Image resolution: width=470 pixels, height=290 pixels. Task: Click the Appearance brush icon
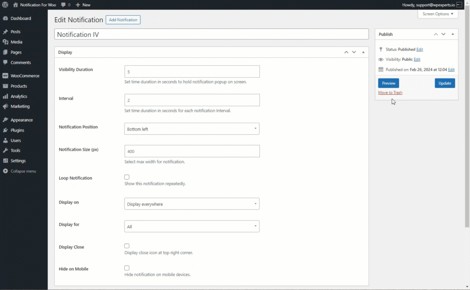[6, 120]
